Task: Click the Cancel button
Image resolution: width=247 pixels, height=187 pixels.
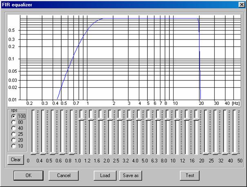Action: click(64, 175)
